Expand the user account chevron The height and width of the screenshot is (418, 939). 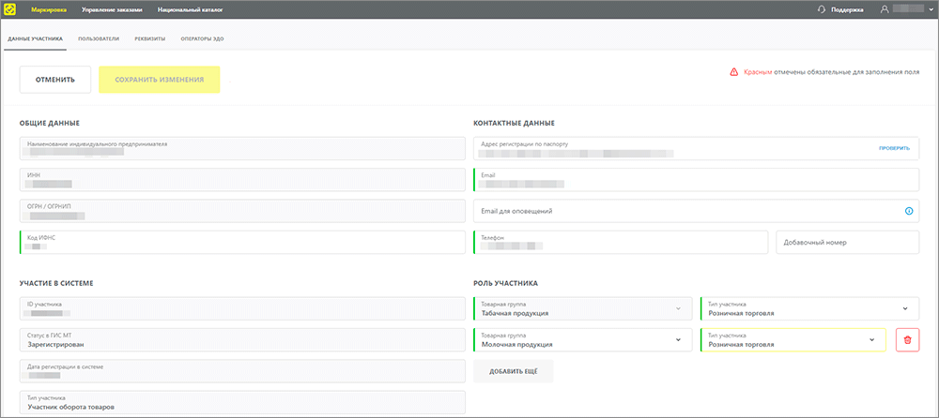[931, 10]
